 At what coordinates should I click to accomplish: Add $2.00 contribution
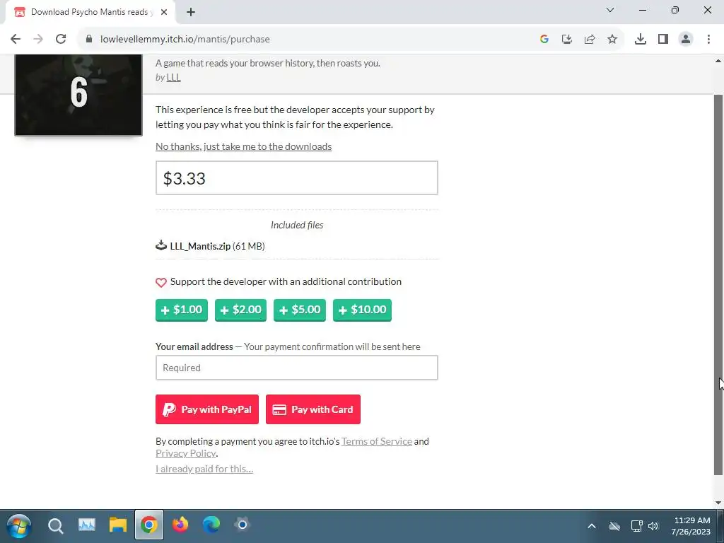[240, 310]
